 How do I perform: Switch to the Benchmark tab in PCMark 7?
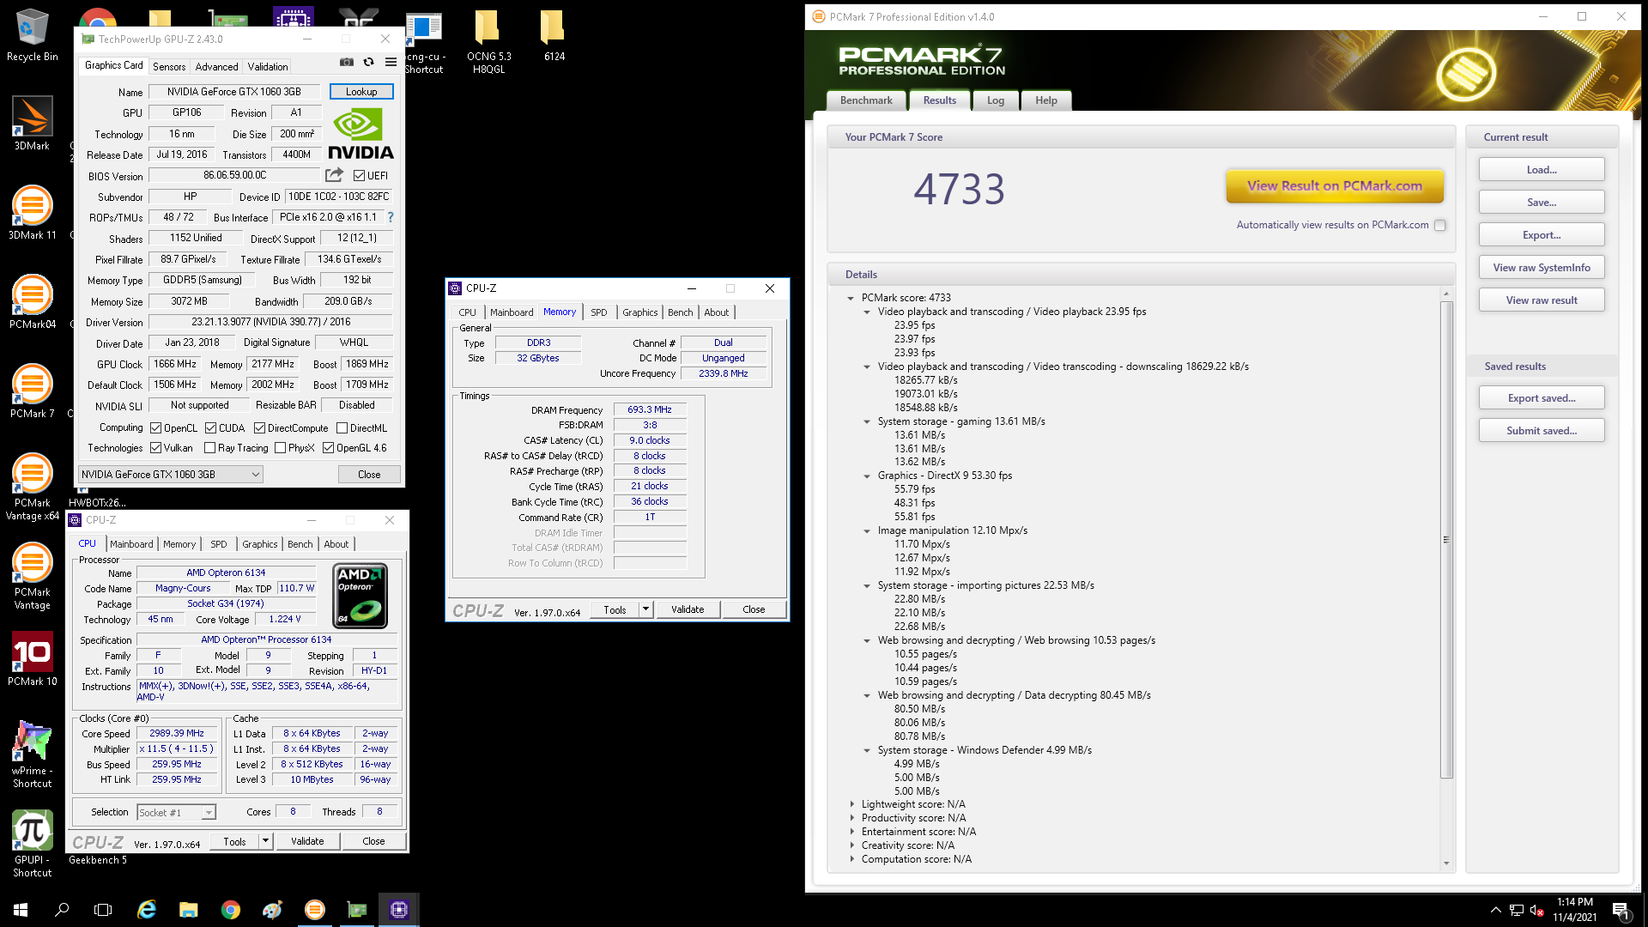pyautogui.click(x=866, y=100)
